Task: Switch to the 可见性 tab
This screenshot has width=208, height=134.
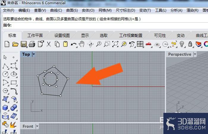Action: pos(160,35)
